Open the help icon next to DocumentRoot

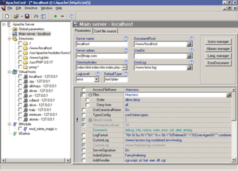coord(191,38)
